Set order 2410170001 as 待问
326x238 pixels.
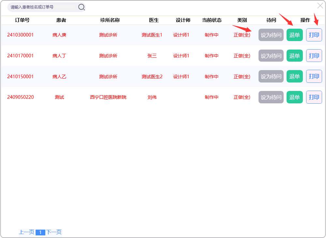271,56
